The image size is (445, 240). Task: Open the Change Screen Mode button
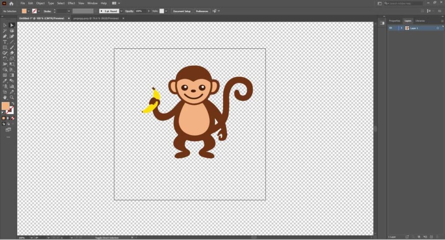8,130
